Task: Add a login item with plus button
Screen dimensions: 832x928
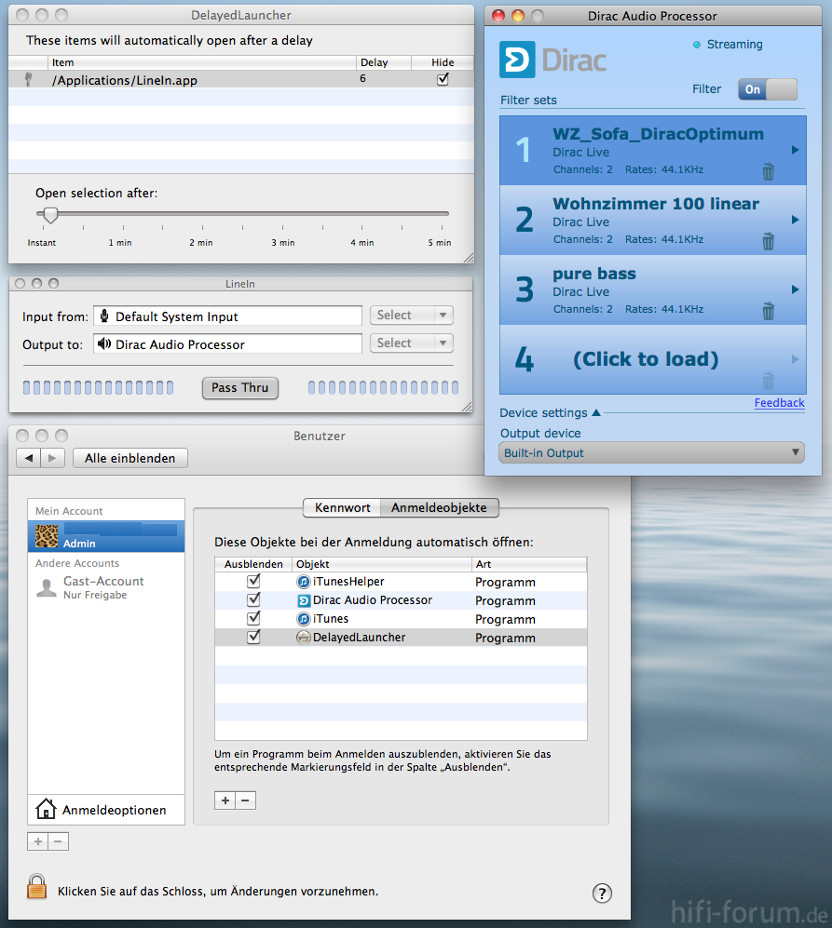Action: click(x=225, y=800)
